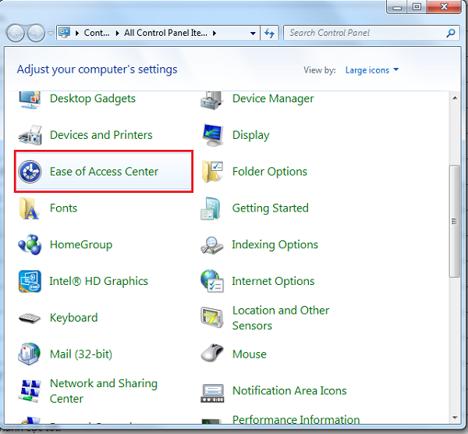The width and height of the screenshot is (468, 434).
Task: Open the address bar history dropdown arrow
Action: point(253,34)
